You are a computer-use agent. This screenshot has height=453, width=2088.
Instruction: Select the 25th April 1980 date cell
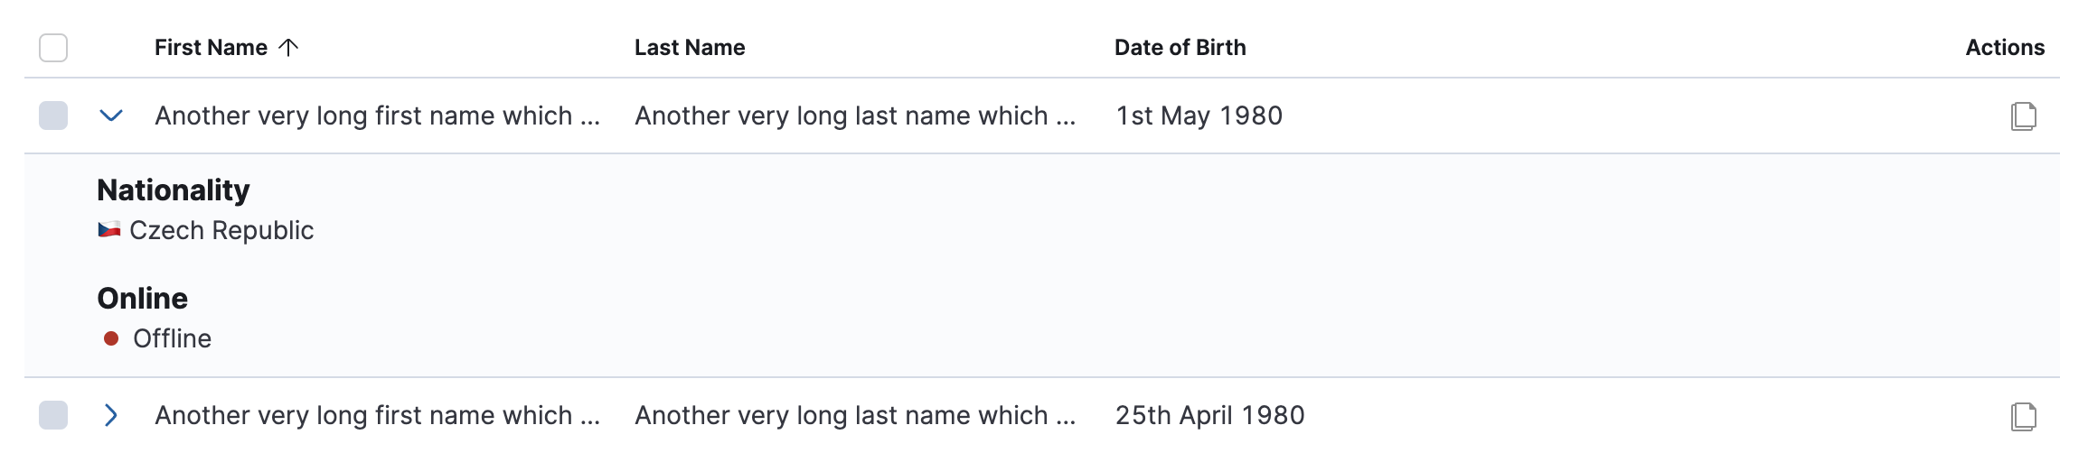click(x=1210, y=415)
